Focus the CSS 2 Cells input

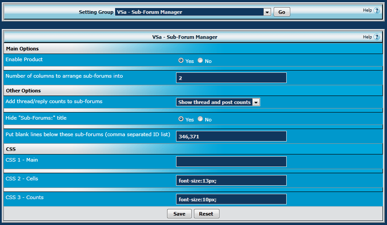pos(231,180)
